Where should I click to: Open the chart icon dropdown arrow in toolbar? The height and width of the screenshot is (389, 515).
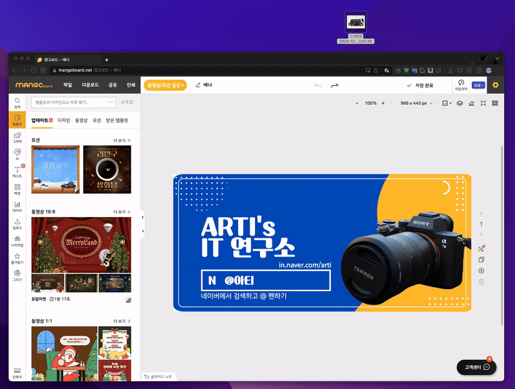coord(450,103)
